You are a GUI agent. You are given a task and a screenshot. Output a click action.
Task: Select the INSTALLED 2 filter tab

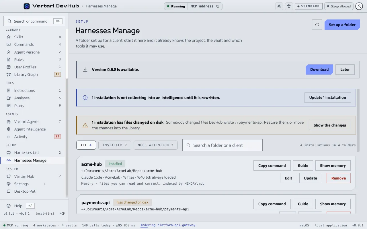tap(115, 145)
